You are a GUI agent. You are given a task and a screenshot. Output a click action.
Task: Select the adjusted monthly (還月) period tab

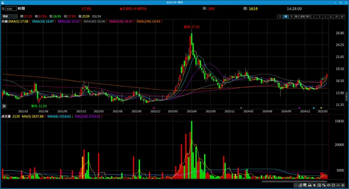(308, 16)
